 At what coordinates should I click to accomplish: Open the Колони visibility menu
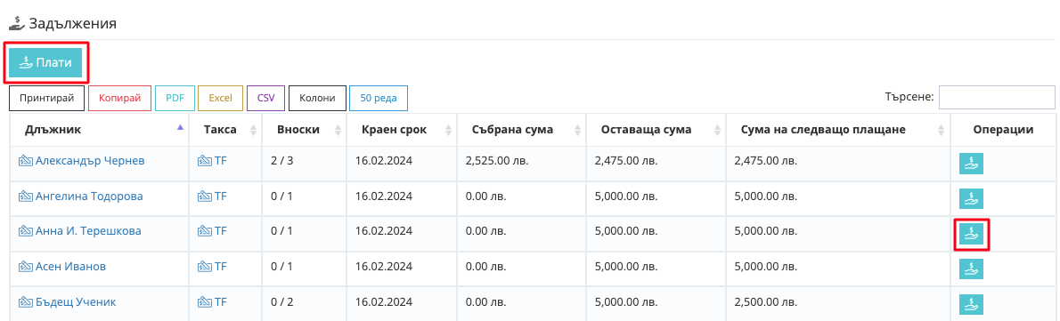point(318,98)
